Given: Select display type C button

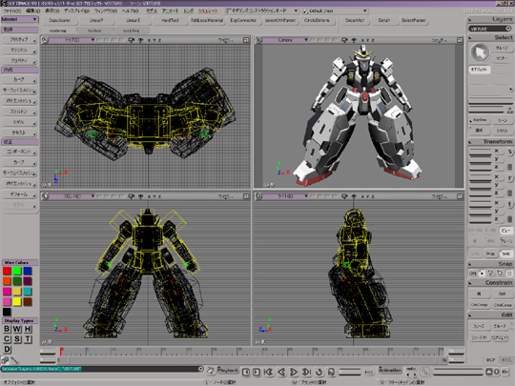Looking at the screenshot, I should click(x=7, y=339).
